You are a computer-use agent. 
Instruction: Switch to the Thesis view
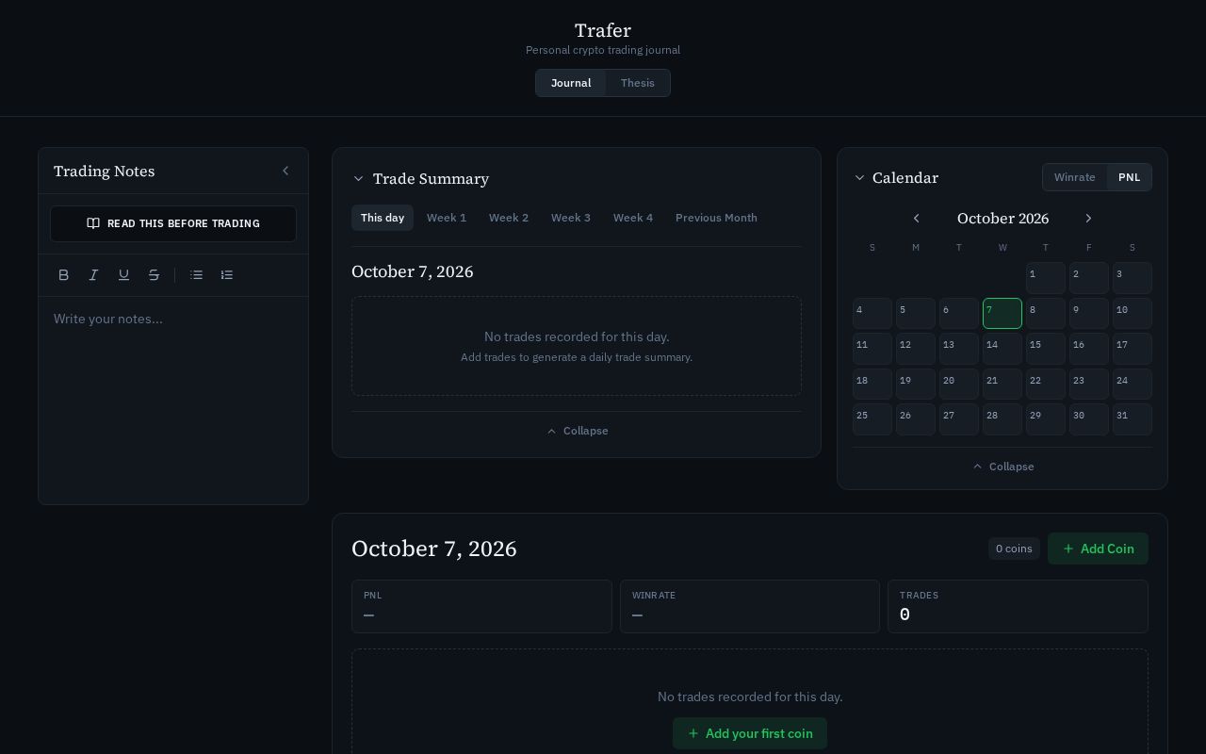[x=638, y=83]
